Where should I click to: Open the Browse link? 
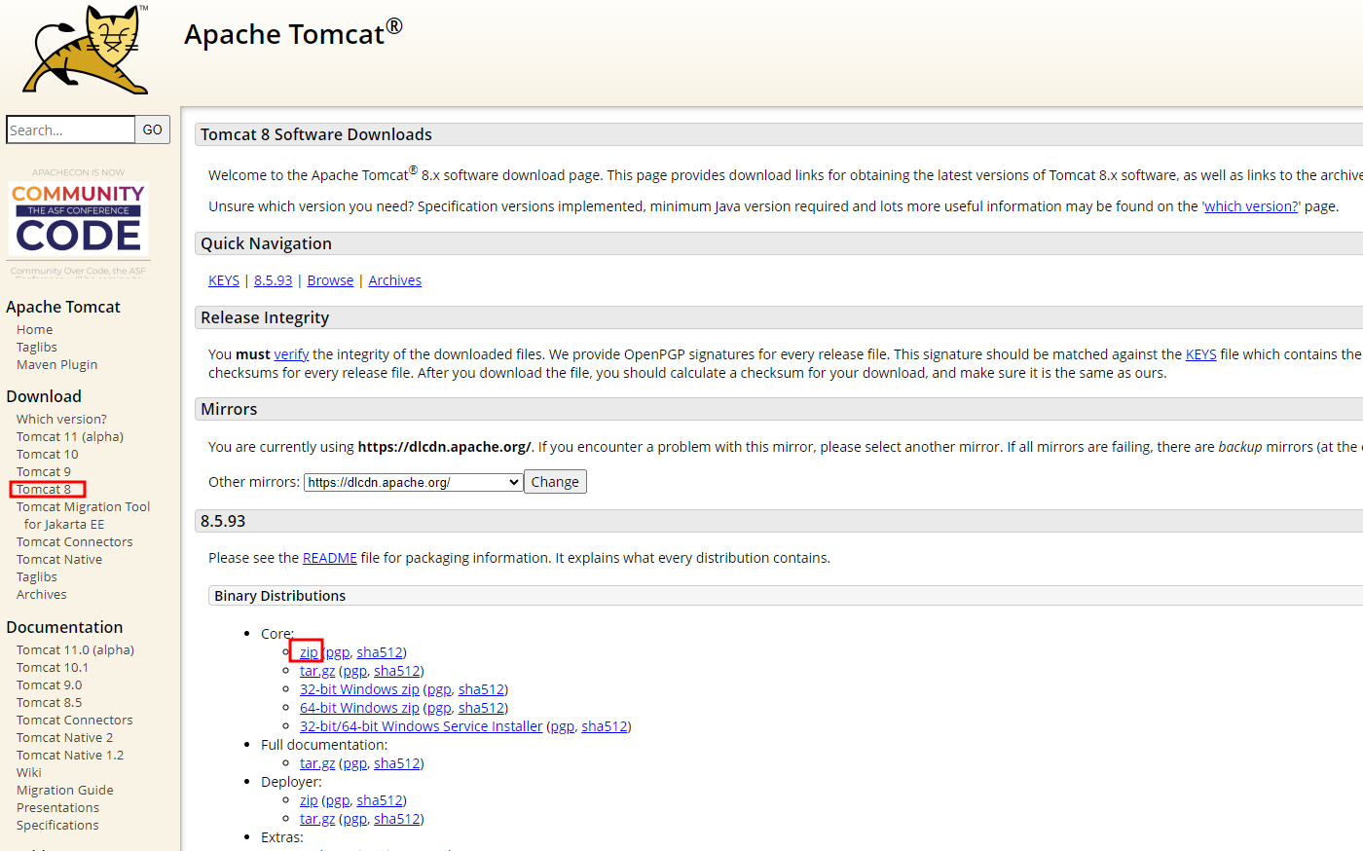[x=330, y=280]
